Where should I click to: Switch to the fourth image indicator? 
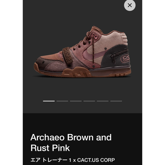coord(89,101)
